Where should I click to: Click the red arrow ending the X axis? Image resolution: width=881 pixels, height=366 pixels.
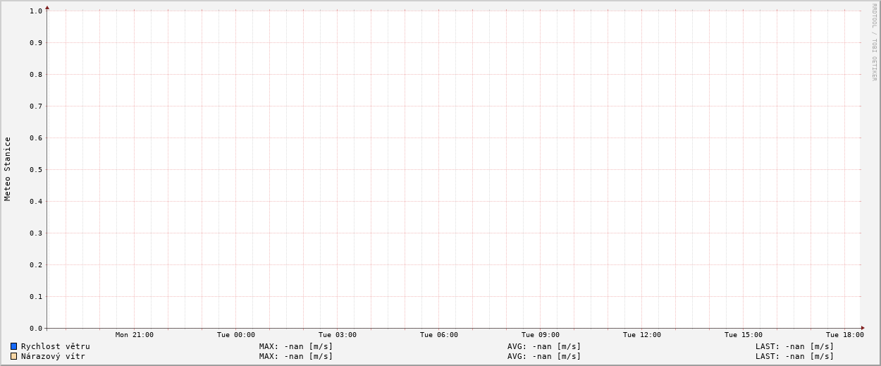(862, 328)
